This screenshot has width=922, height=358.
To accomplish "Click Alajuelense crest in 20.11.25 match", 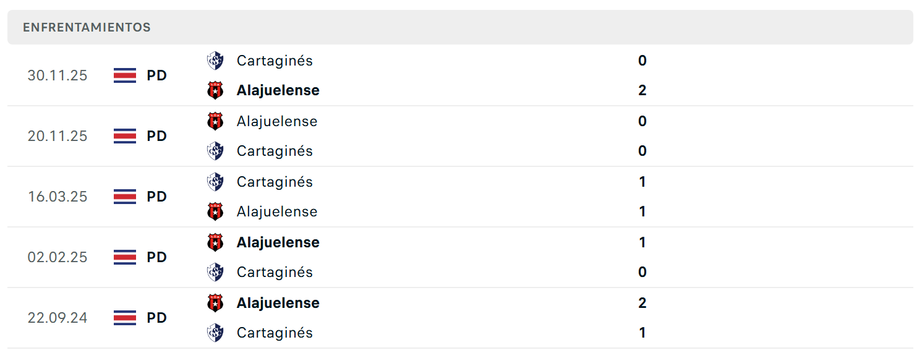I will [x=215, y=121].
